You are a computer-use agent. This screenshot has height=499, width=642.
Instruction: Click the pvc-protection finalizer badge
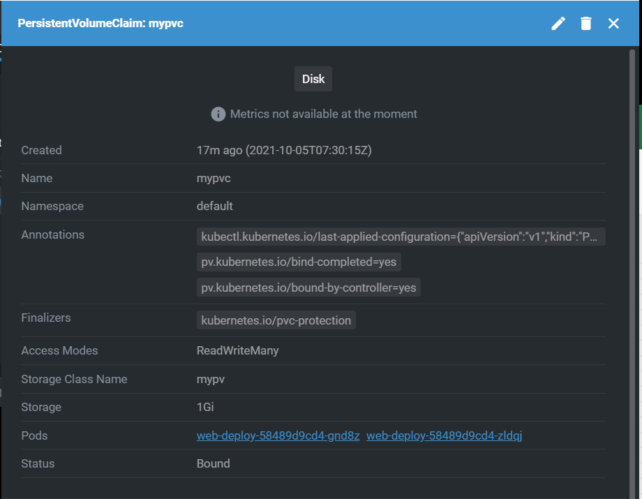coord(276,320)
